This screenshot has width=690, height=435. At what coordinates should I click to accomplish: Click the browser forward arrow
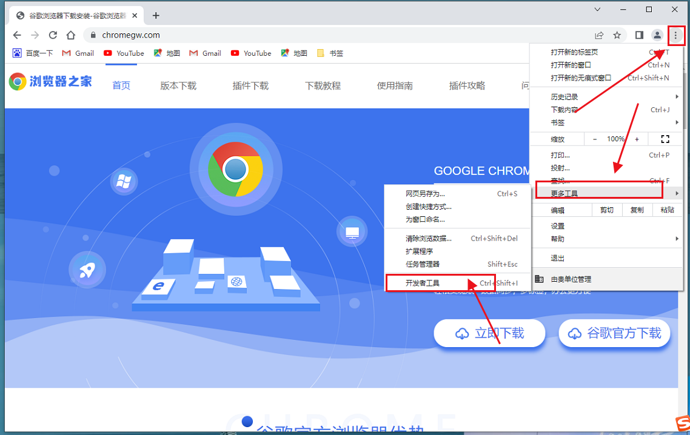click(35, 35)
